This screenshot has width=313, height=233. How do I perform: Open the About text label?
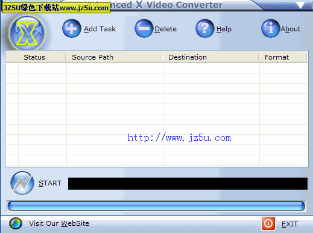[290, 29]
